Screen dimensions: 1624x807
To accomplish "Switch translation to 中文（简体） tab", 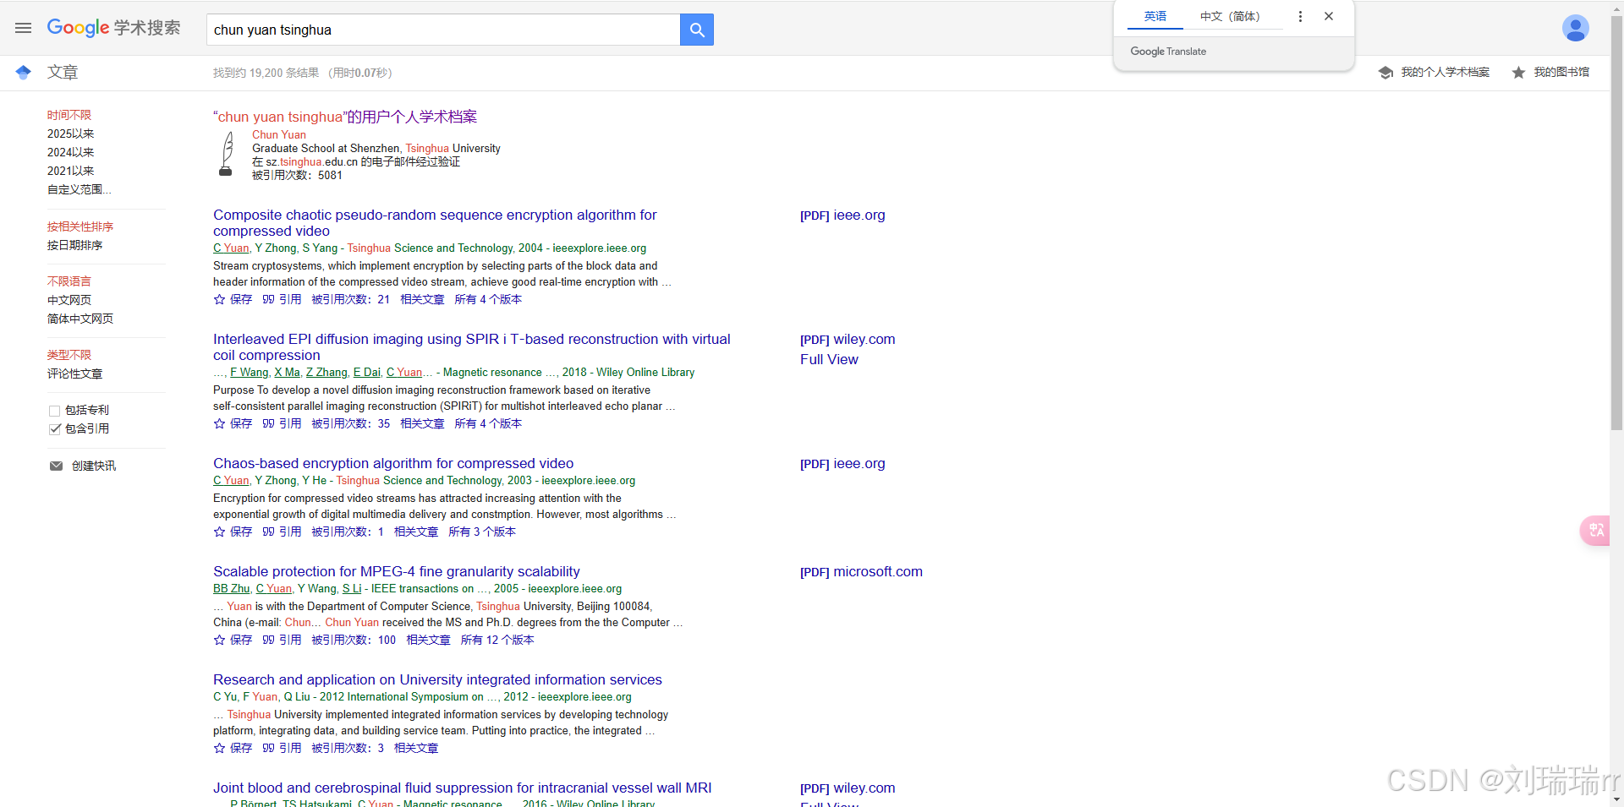I will click(1232, 16).
